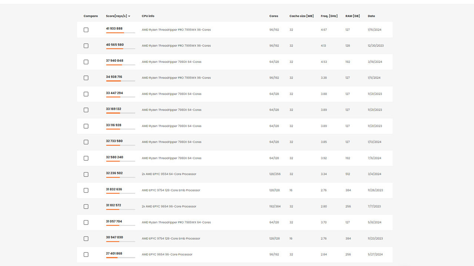
Task: Click the date 12/30/2023
Action: pyautogui.click(x=375, y=46)
